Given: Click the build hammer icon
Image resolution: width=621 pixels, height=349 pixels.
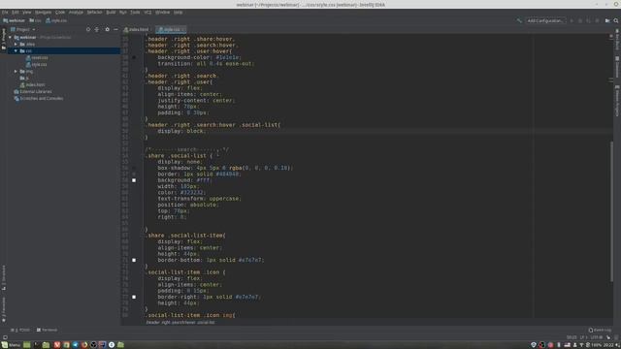Looking at the screenshot, I should point(519,20).
